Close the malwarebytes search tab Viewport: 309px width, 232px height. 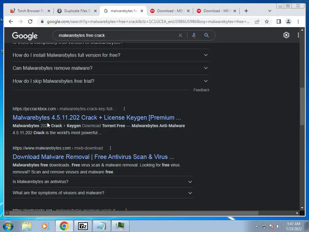142,11
